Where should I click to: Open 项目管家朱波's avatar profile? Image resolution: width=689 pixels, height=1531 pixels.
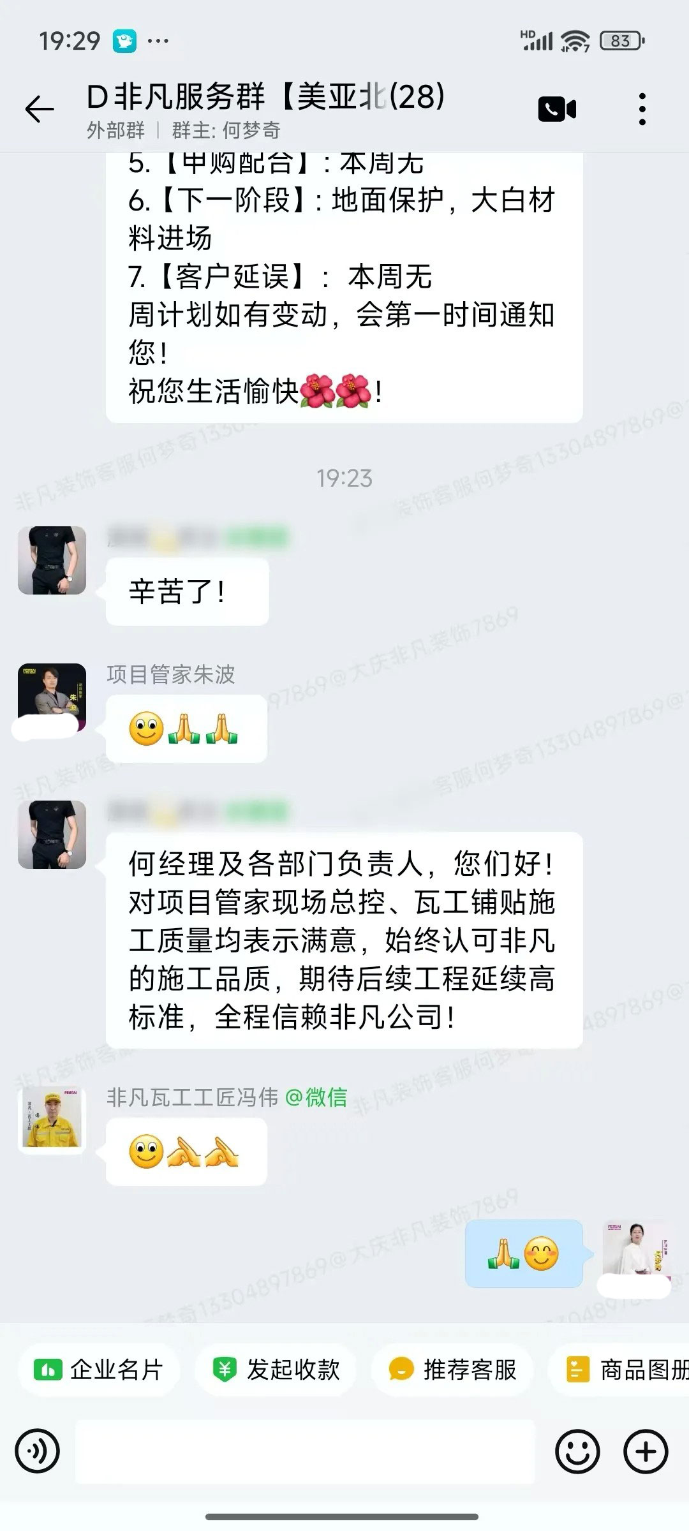(52, 698)
